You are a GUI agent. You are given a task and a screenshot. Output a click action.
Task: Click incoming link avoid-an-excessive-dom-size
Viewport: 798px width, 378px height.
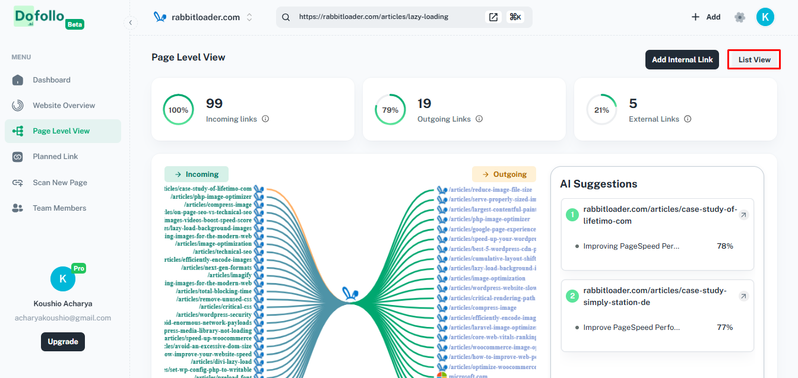(208, 346)
